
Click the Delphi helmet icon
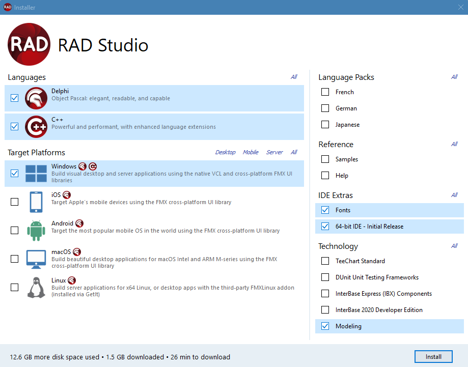pyautogui.click(x=36, y=98)
